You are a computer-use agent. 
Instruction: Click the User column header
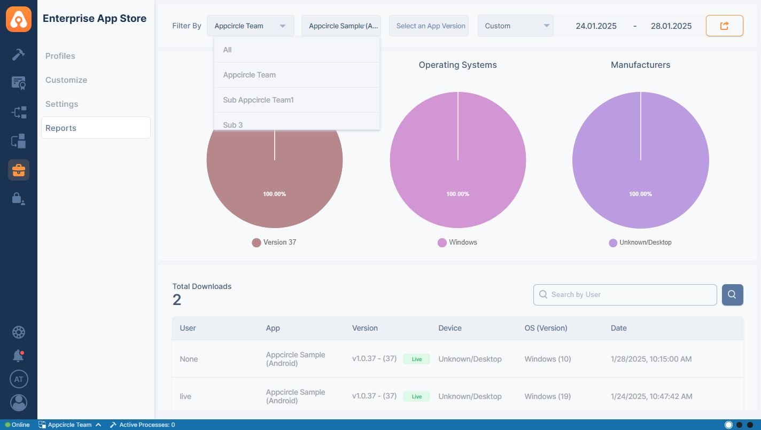click(x=188, y=328)
